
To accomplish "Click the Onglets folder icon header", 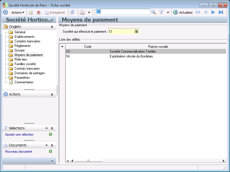I will (x=6, y=26).
